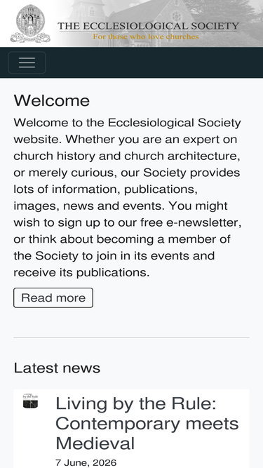Open the Living by the Rule thumbnail
The width and height of the screenshot is (263, 468).
coord(30,401)
